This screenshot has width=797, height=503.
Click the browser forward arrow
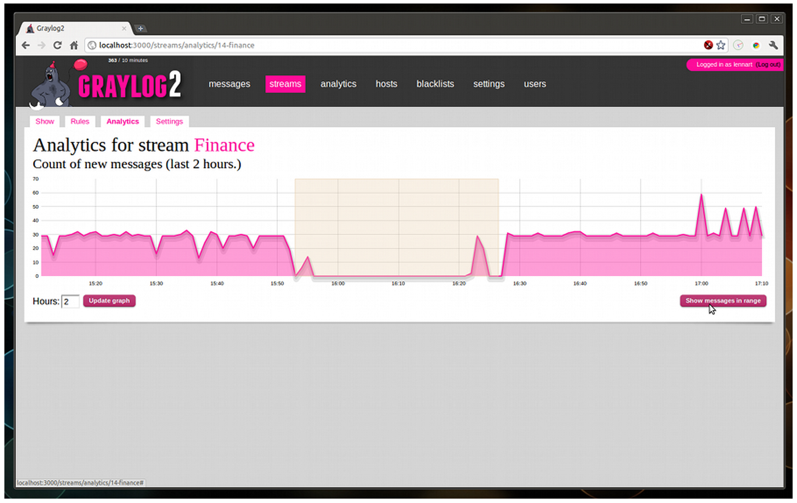pos(42,45)
